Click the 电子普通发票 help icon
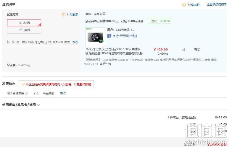 26,93
